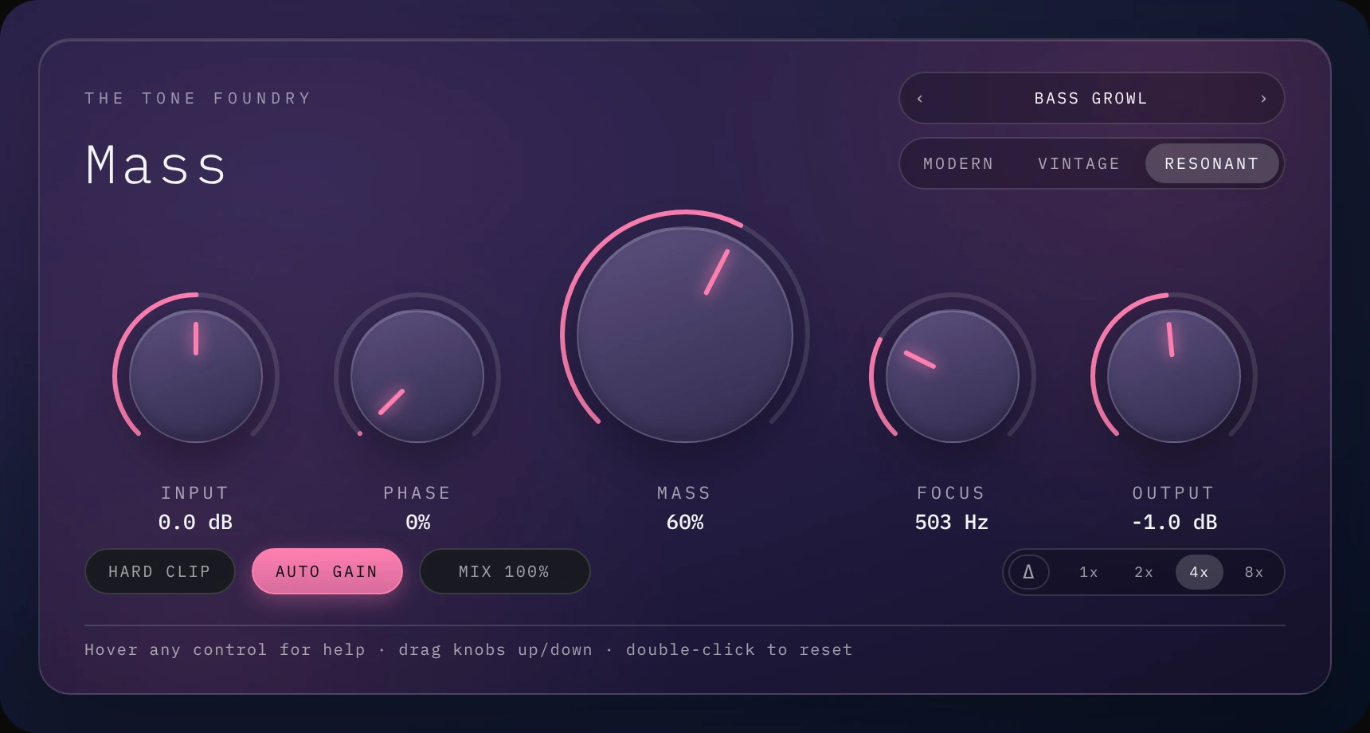Select the RESONANT mode tab
This screenshot has height=733, width=1370.
(x=1211, y=164)
